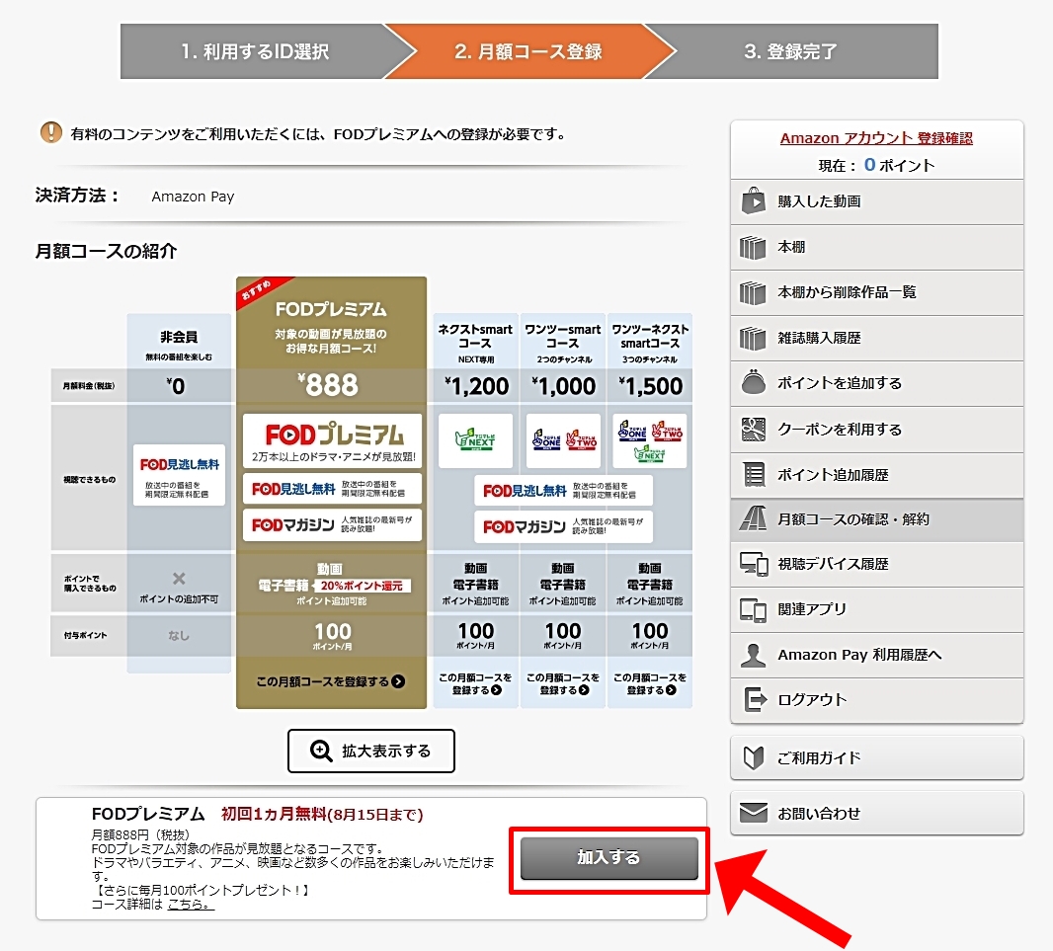Click the 関連アプリ devices icon
1053x951 pixels.
753,610
